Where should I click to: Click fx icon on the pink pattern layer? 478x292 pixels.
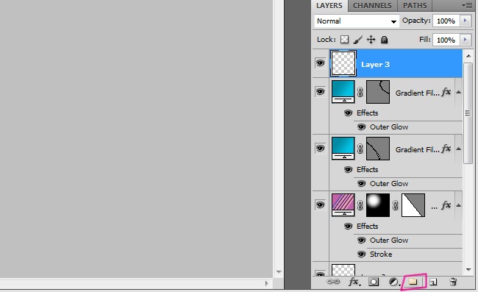446,205
